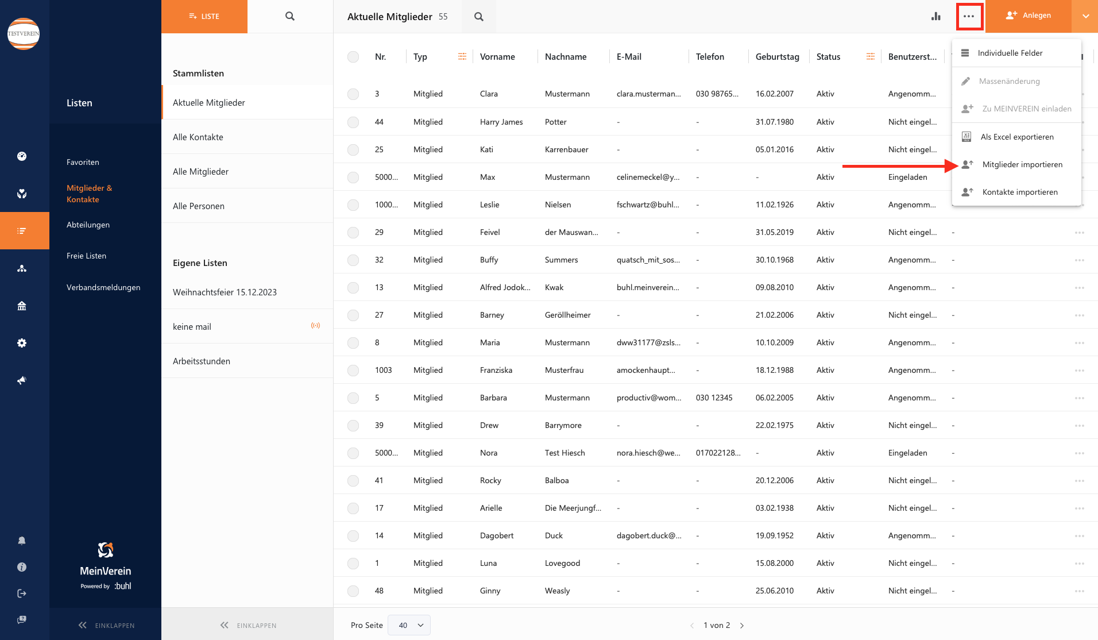The width and height of the screenshot is (1098, 640).
Task: Select Massenänderung menu entry
Action: [x=1016, y=81]
